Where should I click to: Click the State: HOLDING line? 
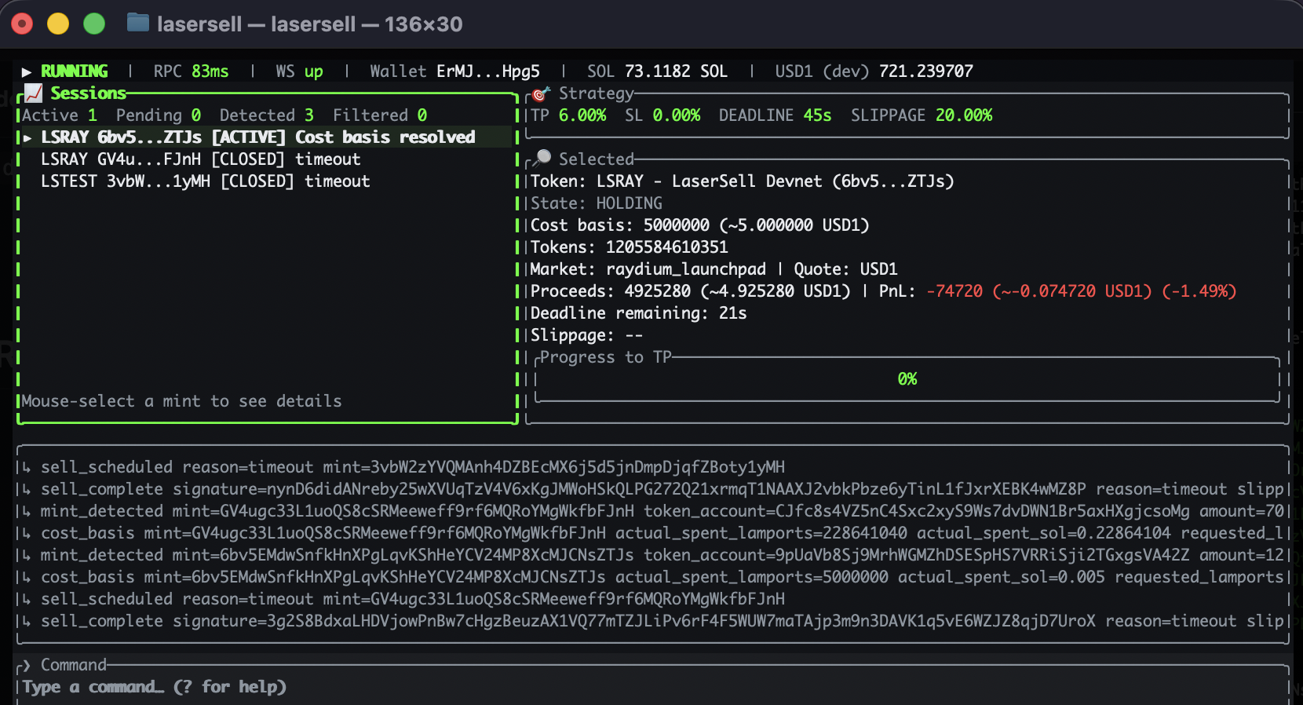coord(597,203)
